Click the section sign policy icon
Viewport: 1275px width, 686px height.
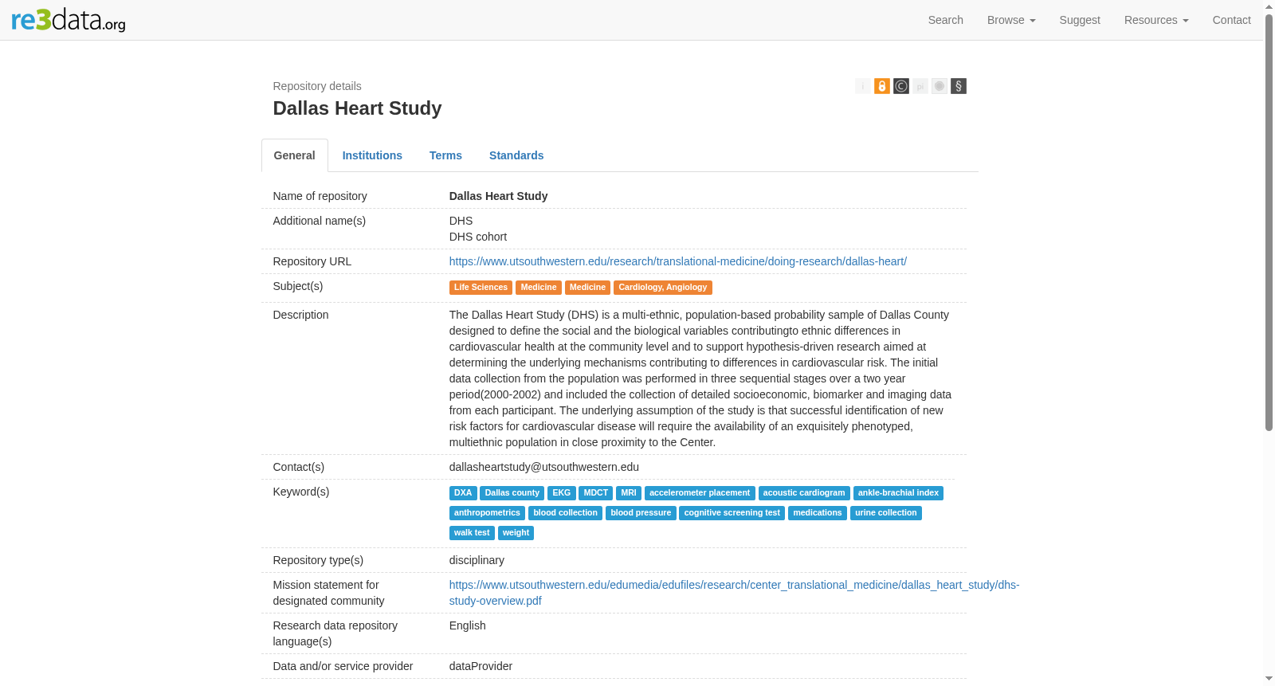pos(959,86)
